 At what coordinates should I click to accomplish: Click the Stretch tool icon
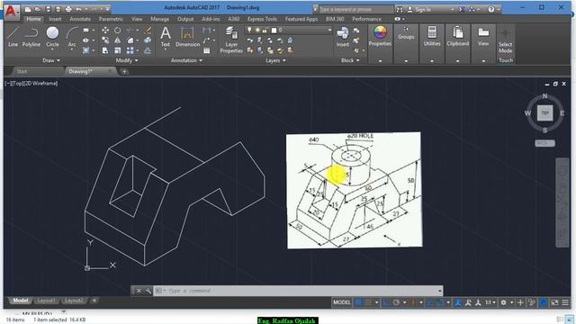[105, 50]
